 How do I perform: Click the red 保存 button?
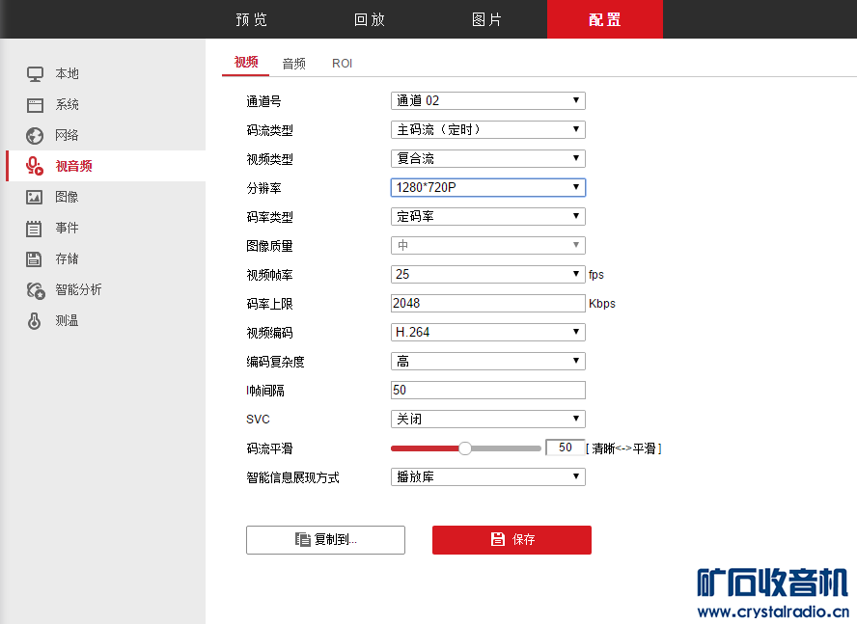pyautogui.click(x=511, y=540)
